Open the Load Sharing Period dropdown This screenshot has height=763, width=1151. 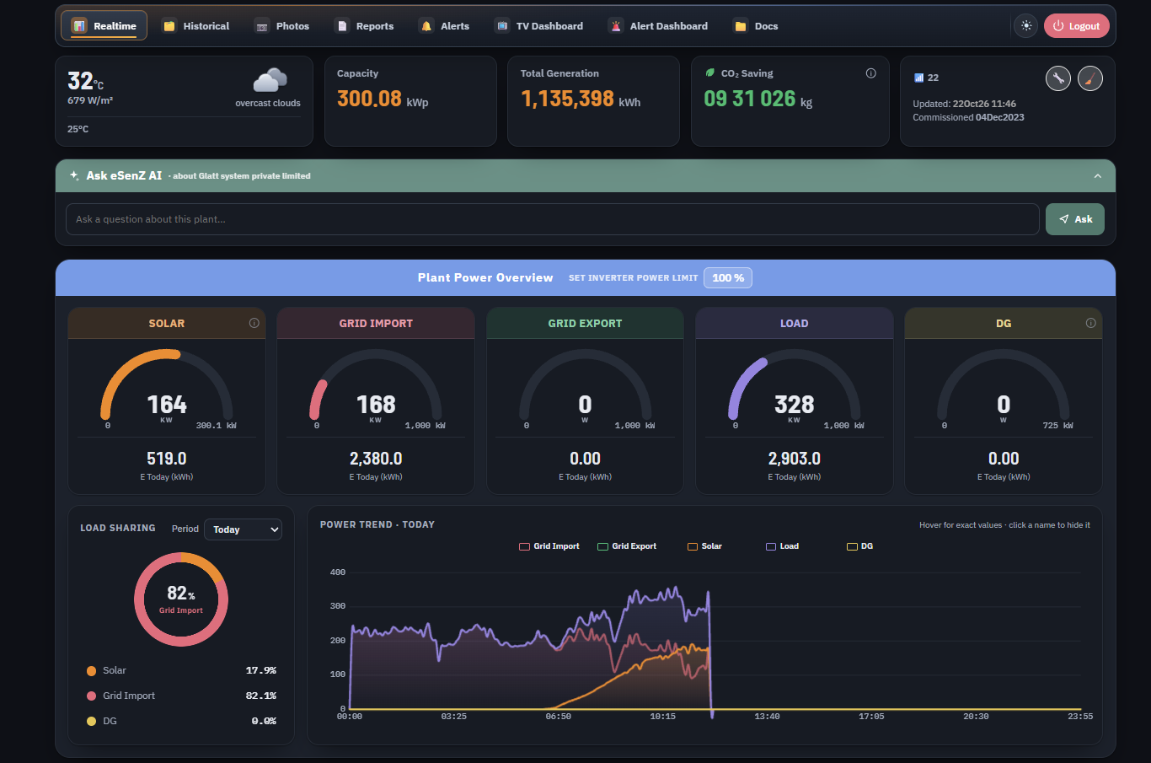click(244, 529)
